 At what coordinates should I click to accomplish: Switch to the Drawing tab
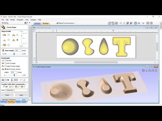point(3,102)
